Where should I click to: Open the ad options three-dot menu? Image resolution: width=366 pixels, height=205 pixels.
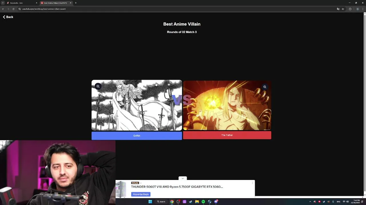252,183
